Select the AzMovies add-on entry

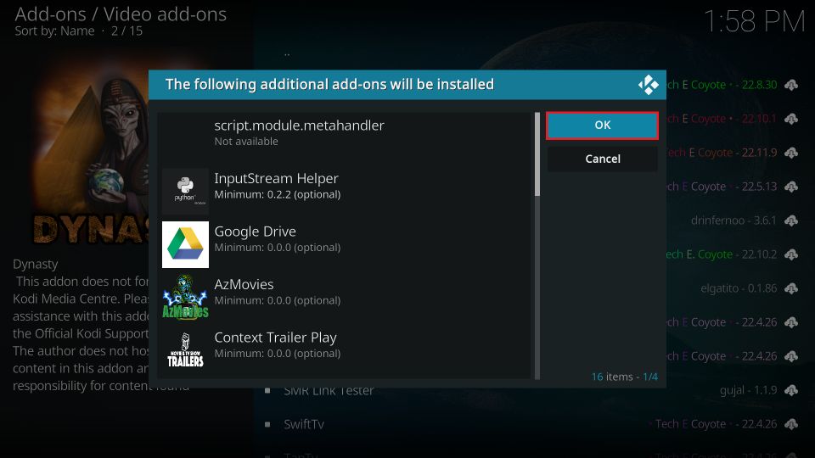(x=346, y=297)
